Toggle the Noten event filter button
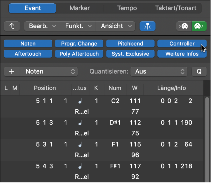This screenshot has height=183, width=211. coord(28,44)
